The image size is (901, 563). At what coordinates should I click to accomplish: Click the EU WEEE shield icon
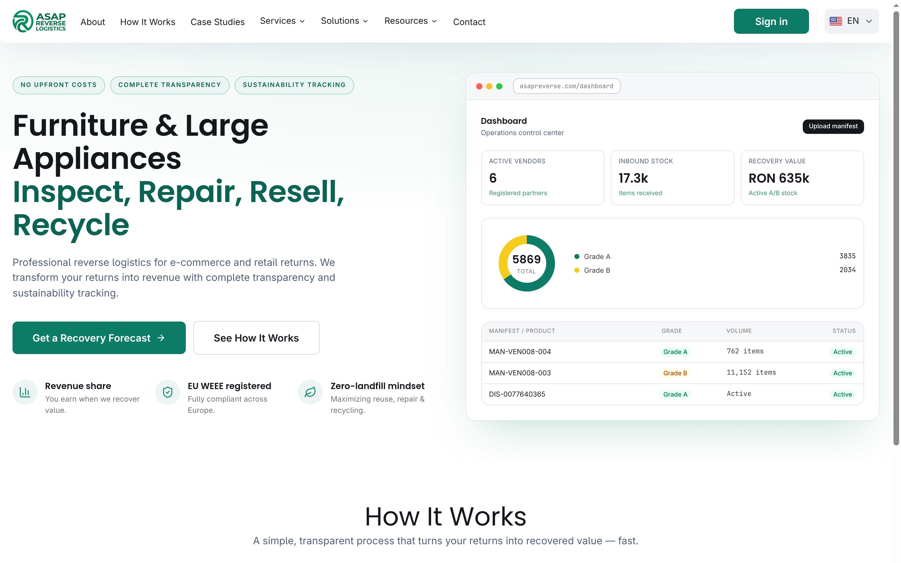point(168,392)
